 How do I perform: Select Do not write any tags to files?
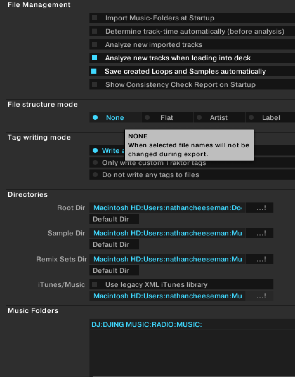point(95,175)
